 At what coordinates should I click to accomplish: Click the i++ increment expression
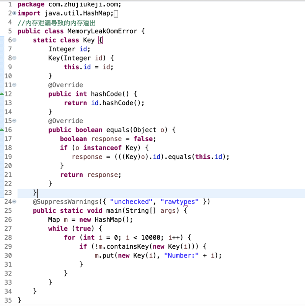[174, 238]
